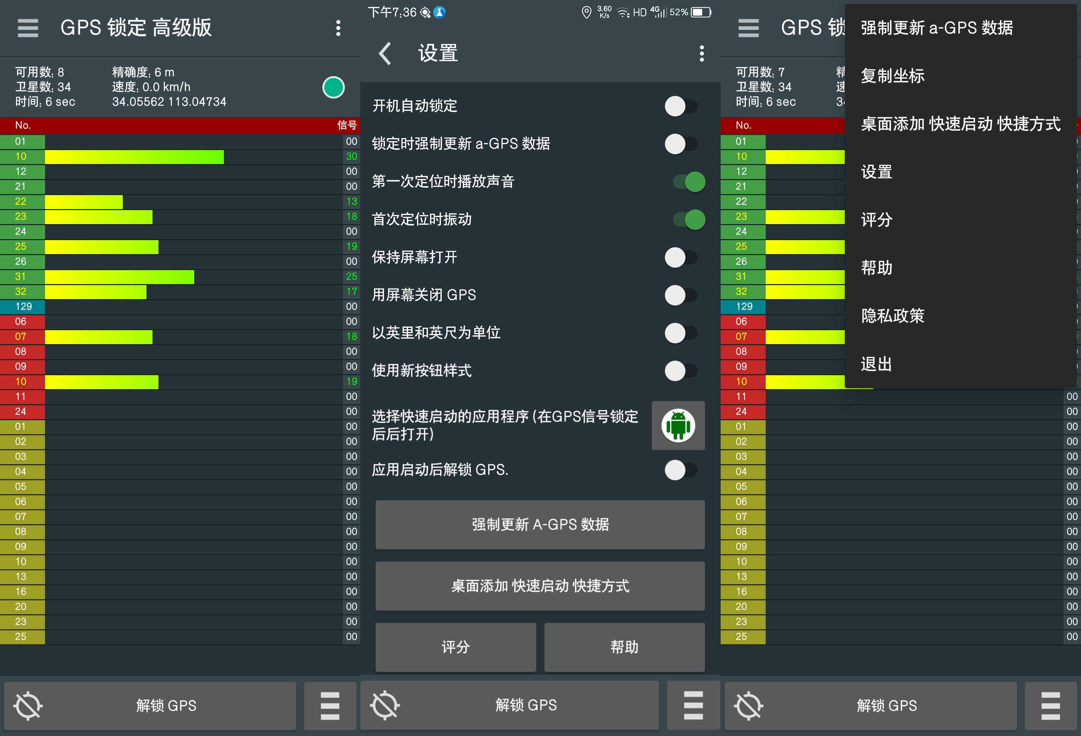Select 复制坐标 from popup menu
This screenshot has width=1081, height=736.
[892, 76]
